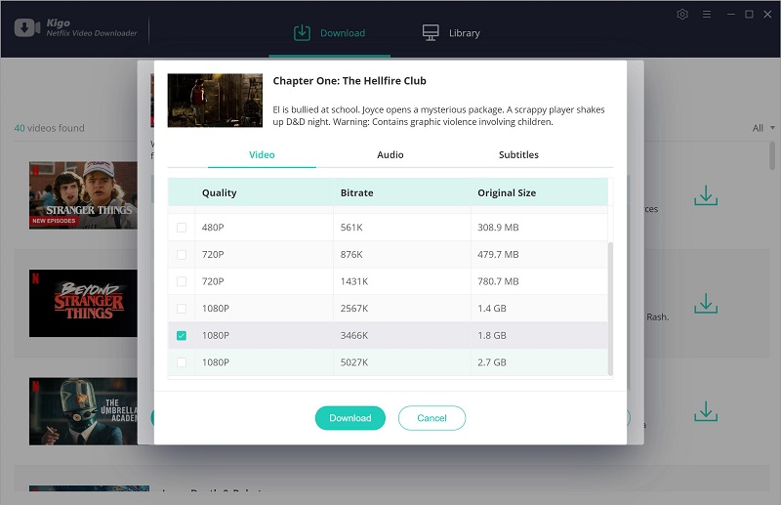781x505 pixels.
Task: Click The Umbrella Academy thumbnail
Action: [83, 411]
